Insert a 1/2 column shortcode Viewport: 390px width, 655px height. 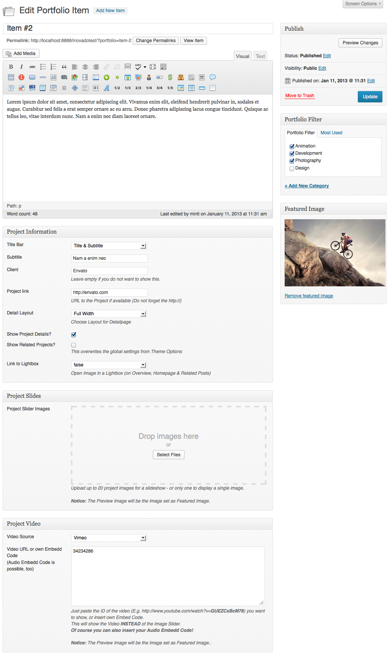(117, 88)
